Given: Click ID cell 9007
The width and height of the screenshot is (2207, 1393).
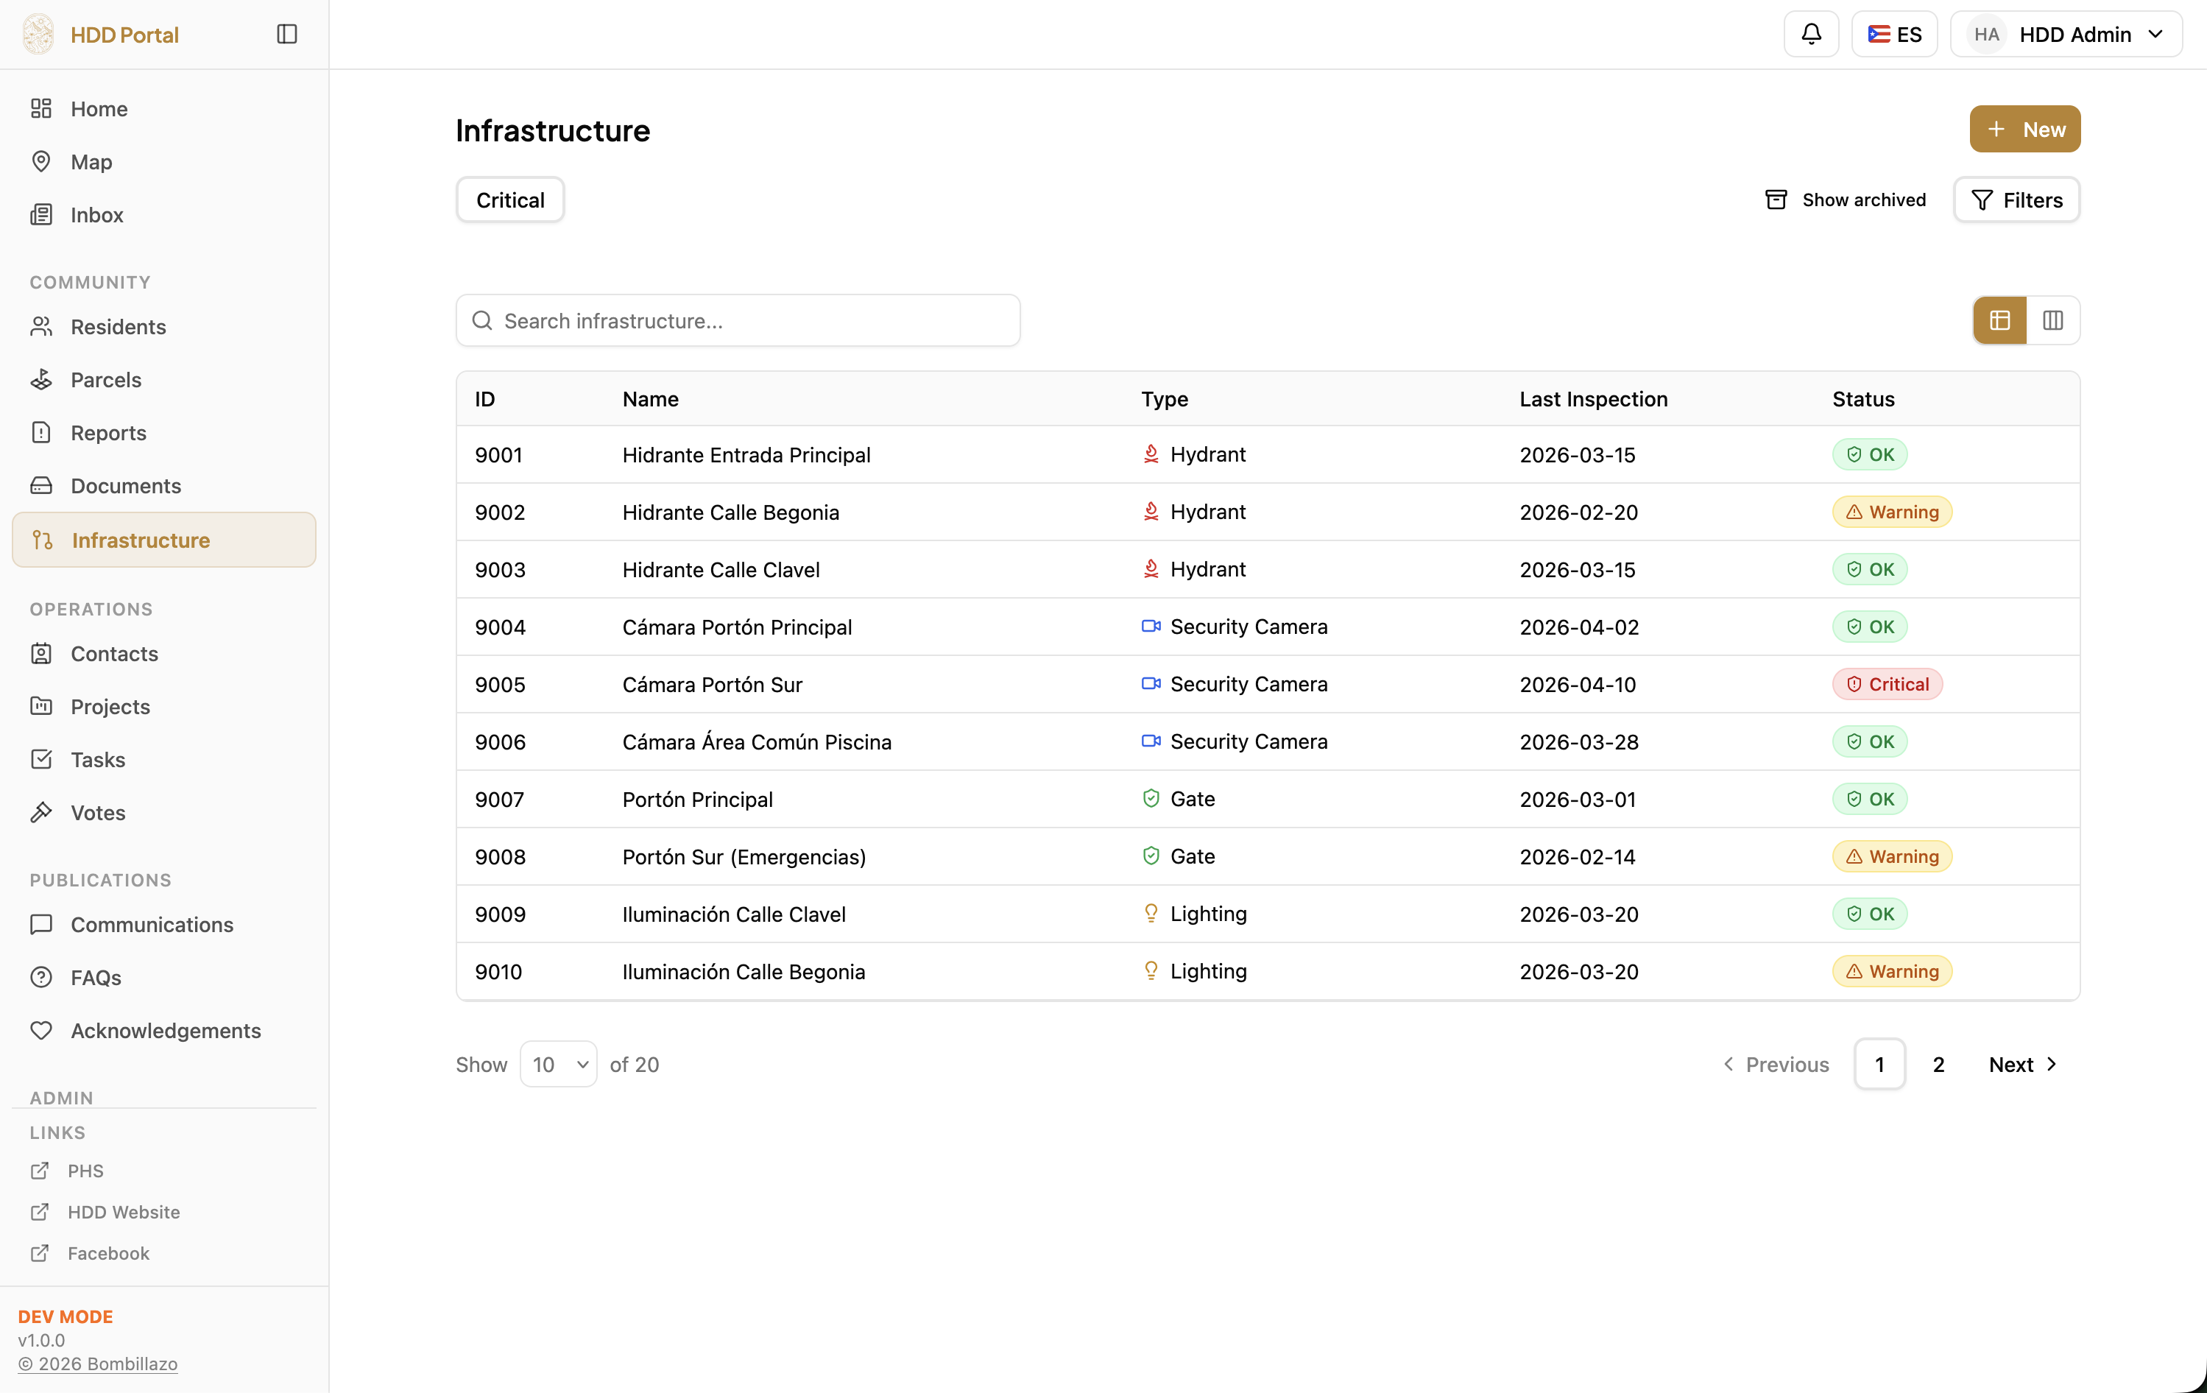Looking at the screenshot, I should coord(500,800).
